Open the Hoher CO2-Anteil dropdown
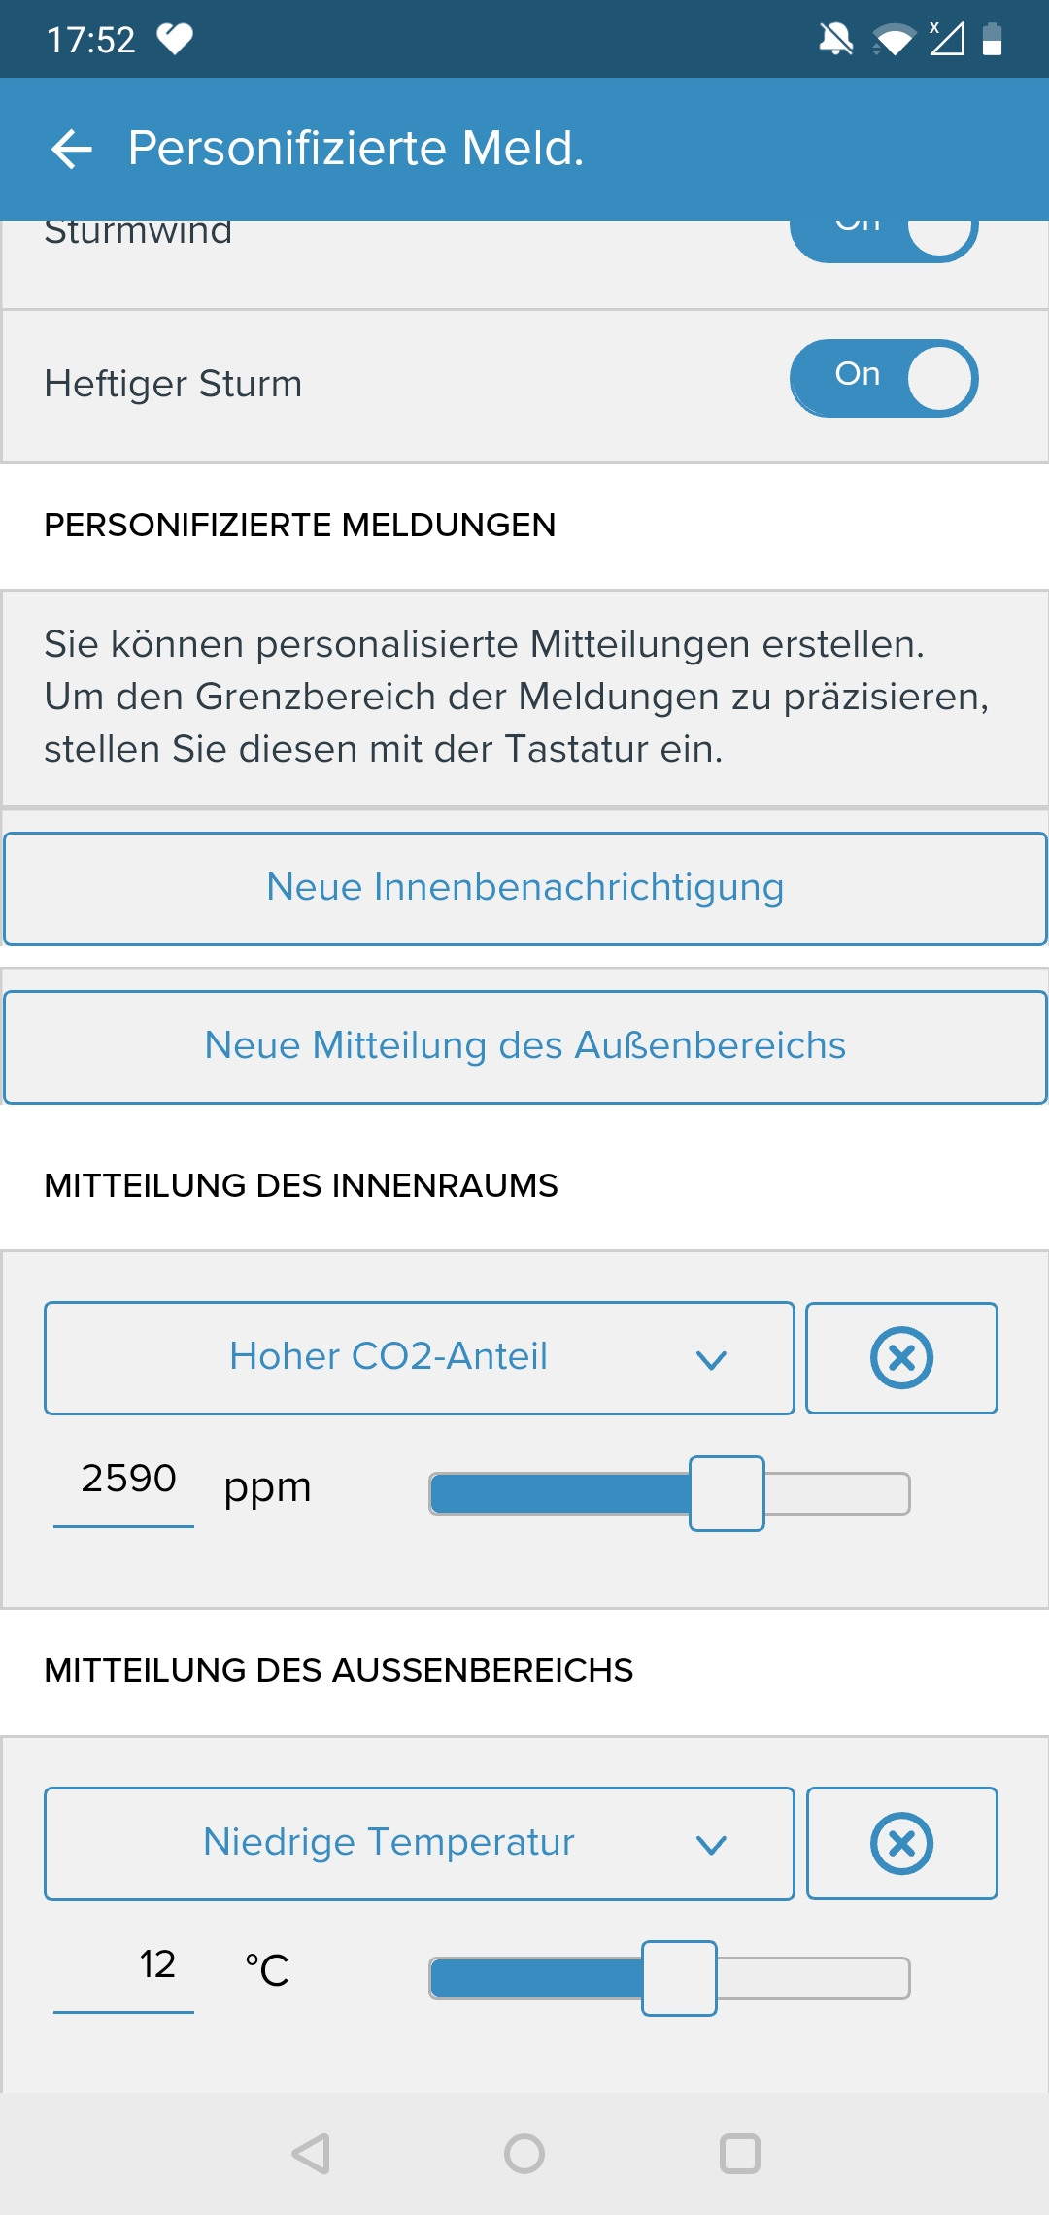This screenshot has width=1049, height=2215. tap(419, 1357)
